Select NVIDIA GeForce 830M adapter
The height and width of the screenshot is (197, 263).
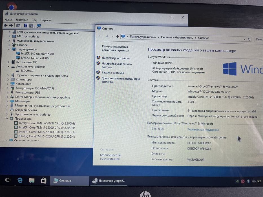(x=35, y=58)
